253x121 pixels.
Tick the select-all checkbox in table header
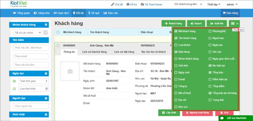(58, 32)
